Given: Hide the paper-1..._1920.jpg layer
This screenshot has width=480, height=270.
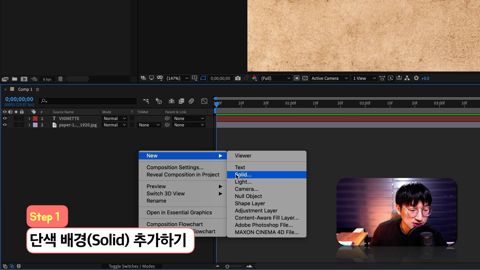Looking at the screenshot, I should point(5,125).
